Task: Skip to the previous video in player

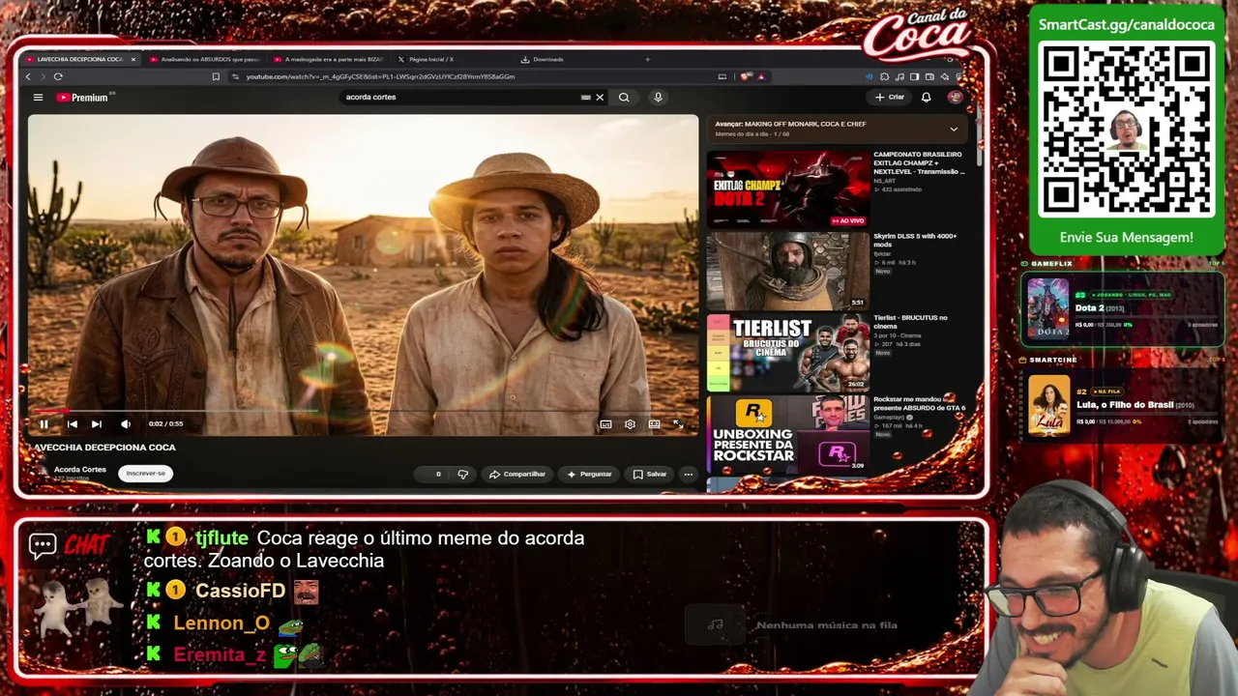Action: pos(72,424)
